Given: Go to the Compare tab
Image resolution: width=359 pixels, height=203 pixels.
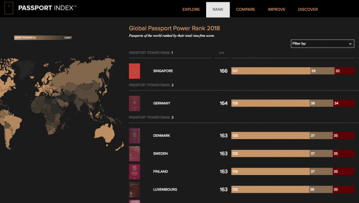Looking at the screenshot, I should coord(245,9).
